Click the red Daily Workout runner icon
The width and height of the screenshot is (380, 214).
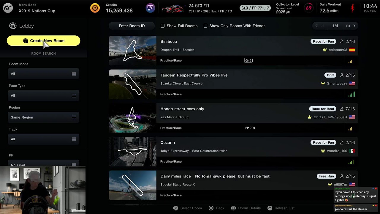pyautogui.click(x=352, y=8)
